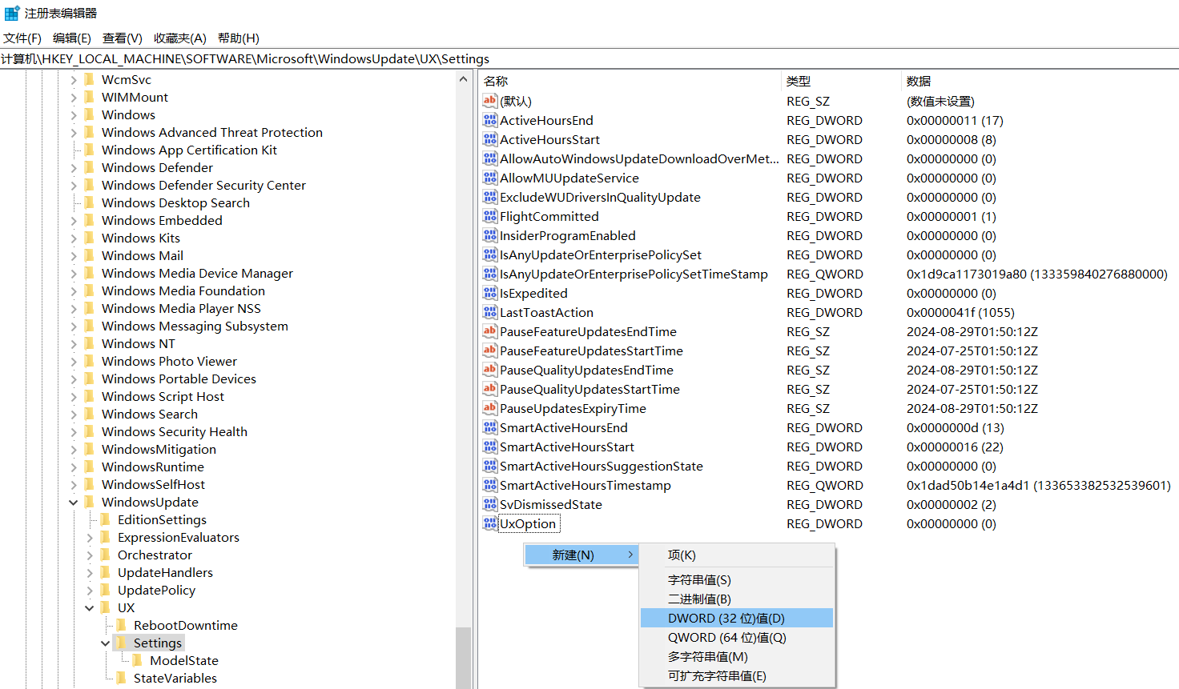Select 项(K) to create a new key
Screen dimensions: 1179x689
pos(737,555)
